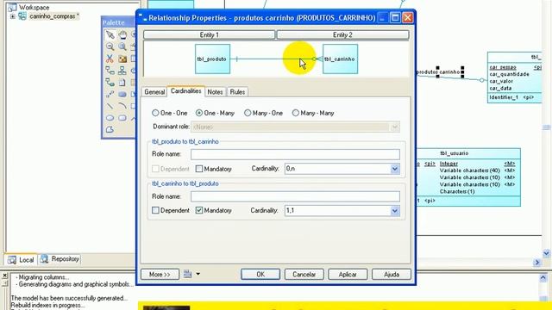Select carrinho_compras in Workspace tree
The height and width of the screenshot is (310, 552).
pos(53,16)
